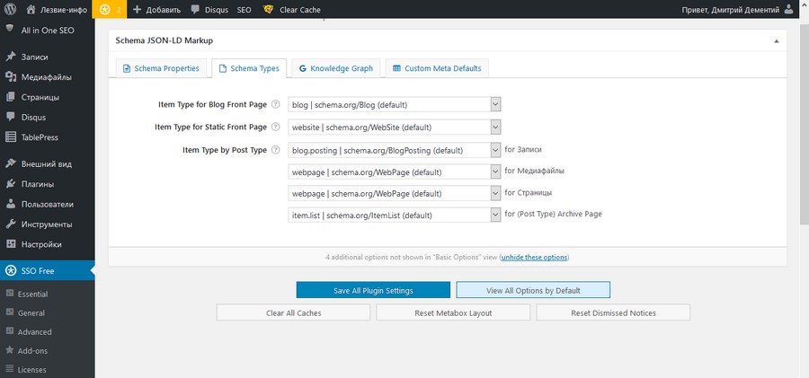Viewport: 809px width, 378px height.
Task: Open Добавить menu in admin bar
Action: [156, 10]
